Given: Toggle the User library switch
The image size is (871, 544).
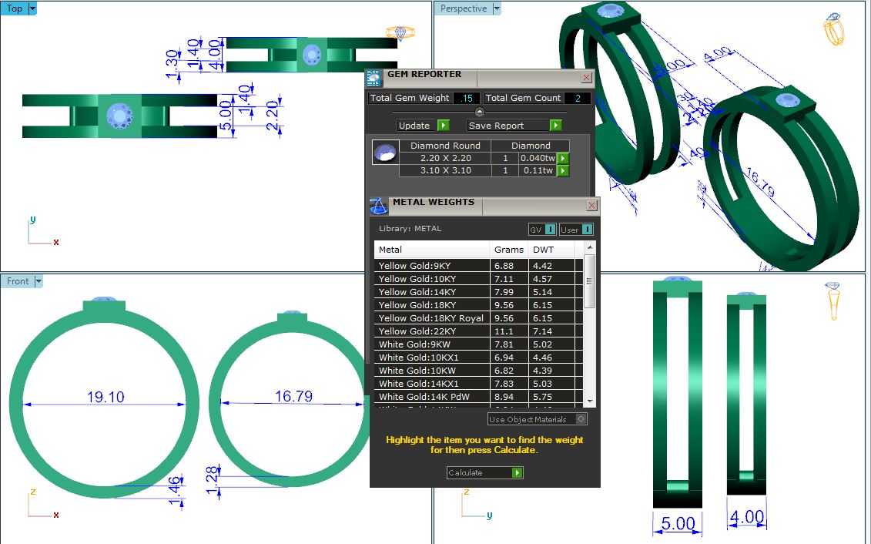Looking at the screenshot, I should pos(587,230).
